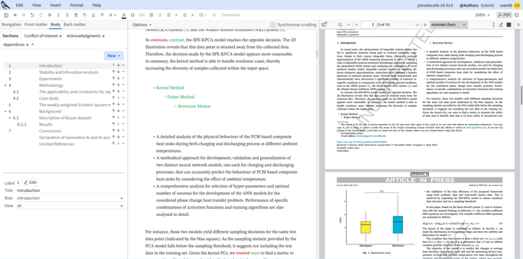Click the insert link chain icon
The width and height of the screenshot is (523, 259).
pyautogui.click(x=142, y=15)
